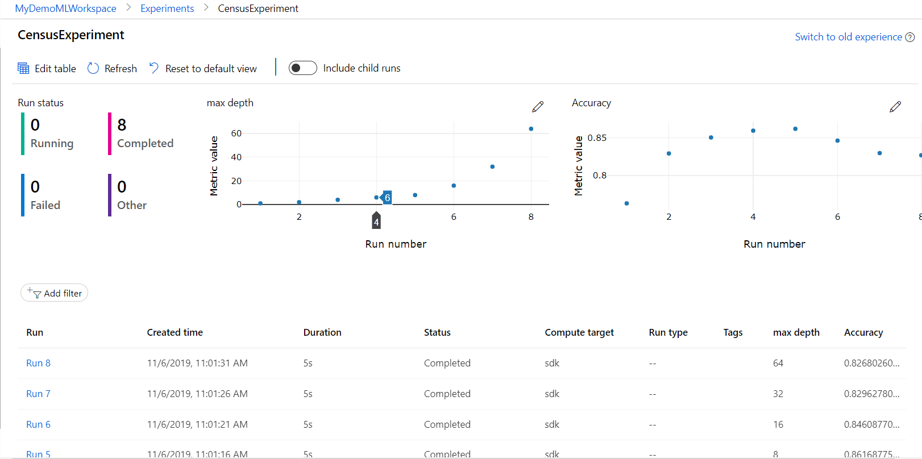922x459 pixels.
Task: Click the Add filter text
Action: pyautogui.click(x=63, y=293)
